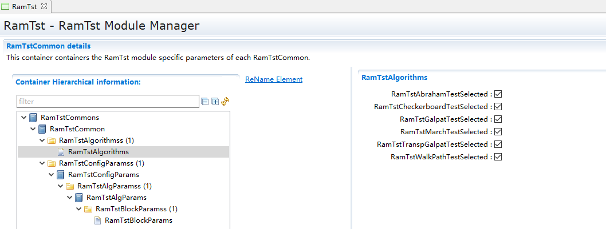Collapse the RamTstCommons tree node
Image resolution: width=606 pixels, height=229 pixels.
pyautogui.click(x=23, y=118)
